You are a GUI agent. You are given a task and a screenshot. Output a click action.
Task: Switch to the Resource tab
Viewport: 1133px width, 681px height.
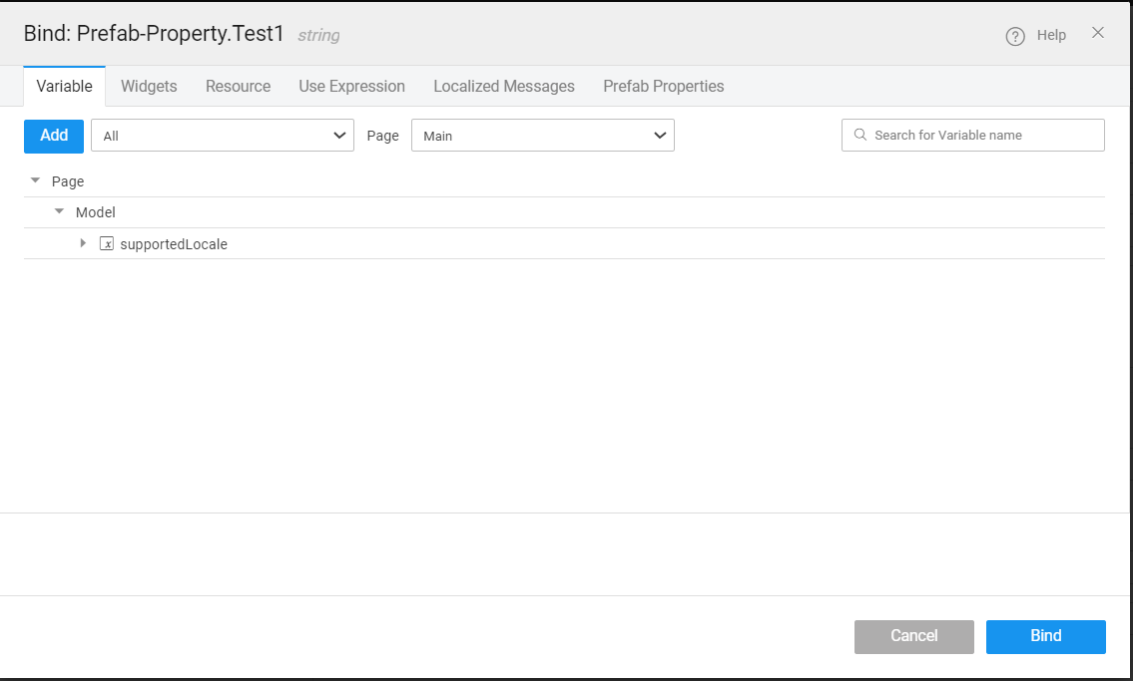click(x=238, y=86)
